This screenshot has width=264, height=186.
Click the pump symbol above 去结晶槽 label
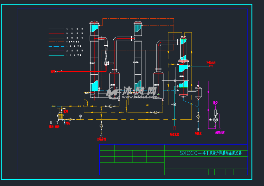click(x=101, y=126)
